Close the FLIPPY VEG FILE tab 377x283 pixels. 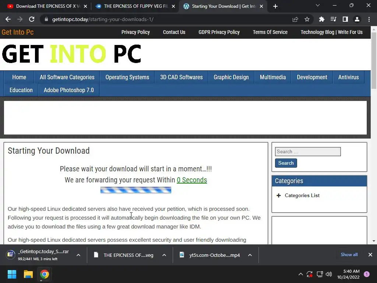pos(173,6)
